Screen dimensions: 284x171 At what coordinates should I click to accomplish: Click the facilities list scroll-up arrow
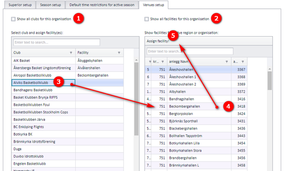click(269, 69)
